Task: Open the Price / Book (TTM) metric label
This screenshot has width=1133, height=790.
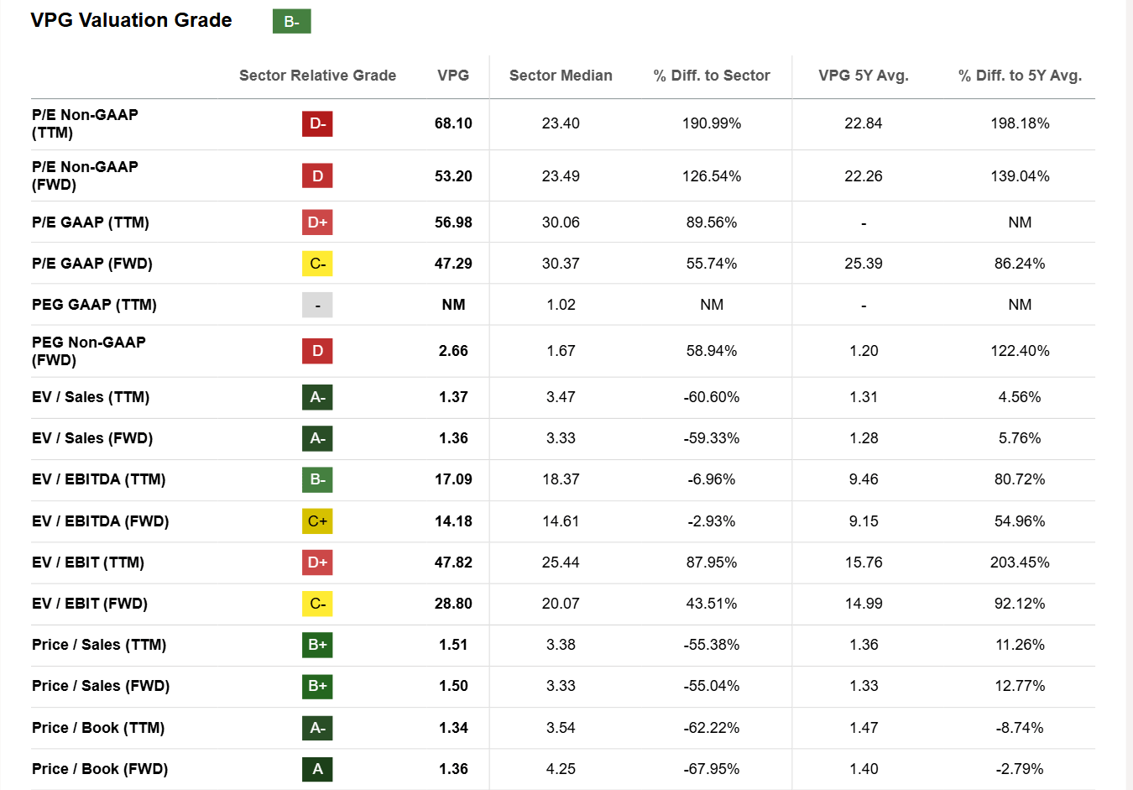Action: point(98,728)
